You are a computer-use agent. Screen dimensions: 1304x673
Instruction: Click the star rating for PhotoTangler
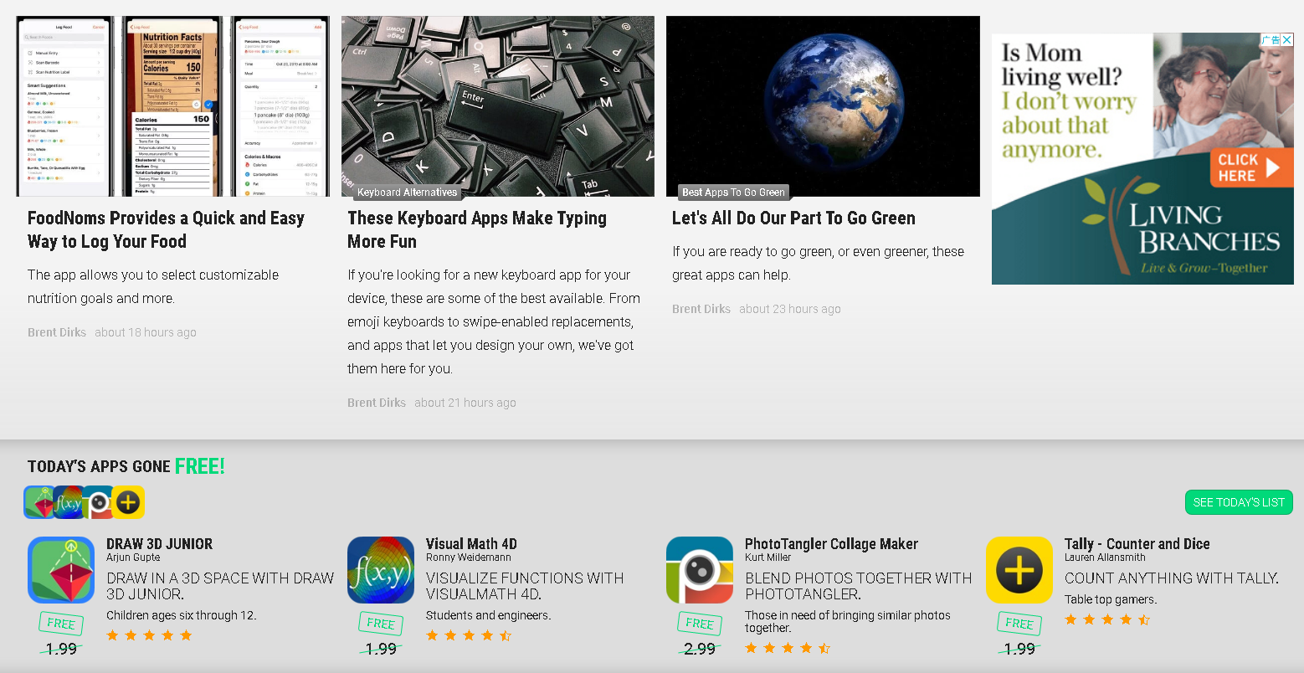pyautogui.click(x=788, y=648)
